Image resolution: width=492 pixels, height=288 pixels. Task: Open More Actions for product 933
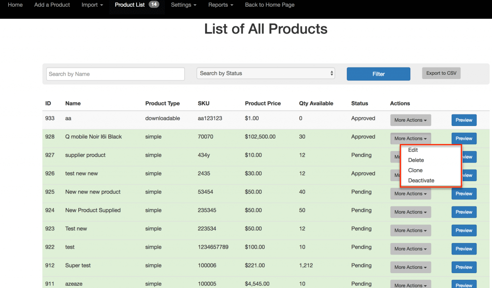410,120
